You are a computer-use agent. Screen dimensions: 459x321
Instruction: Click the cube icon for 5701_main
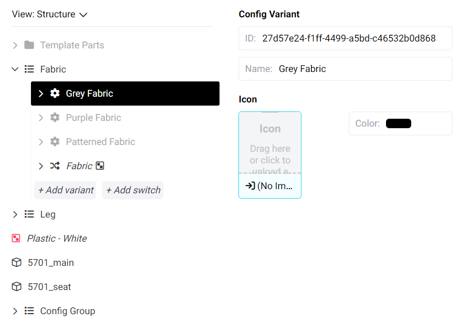pyautogui.click(x=17, y=263)
